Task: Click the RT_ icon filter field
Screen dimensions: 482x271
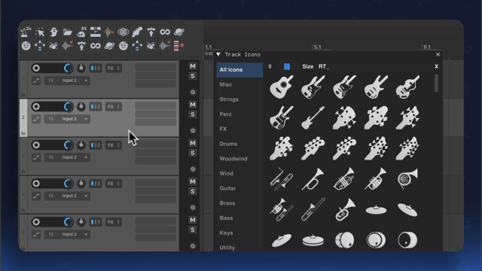Action: 374,66
